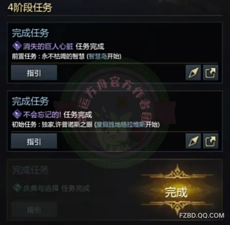
Task: Open the share arrow icon in first quest card
Action: (x=211, y=73)
